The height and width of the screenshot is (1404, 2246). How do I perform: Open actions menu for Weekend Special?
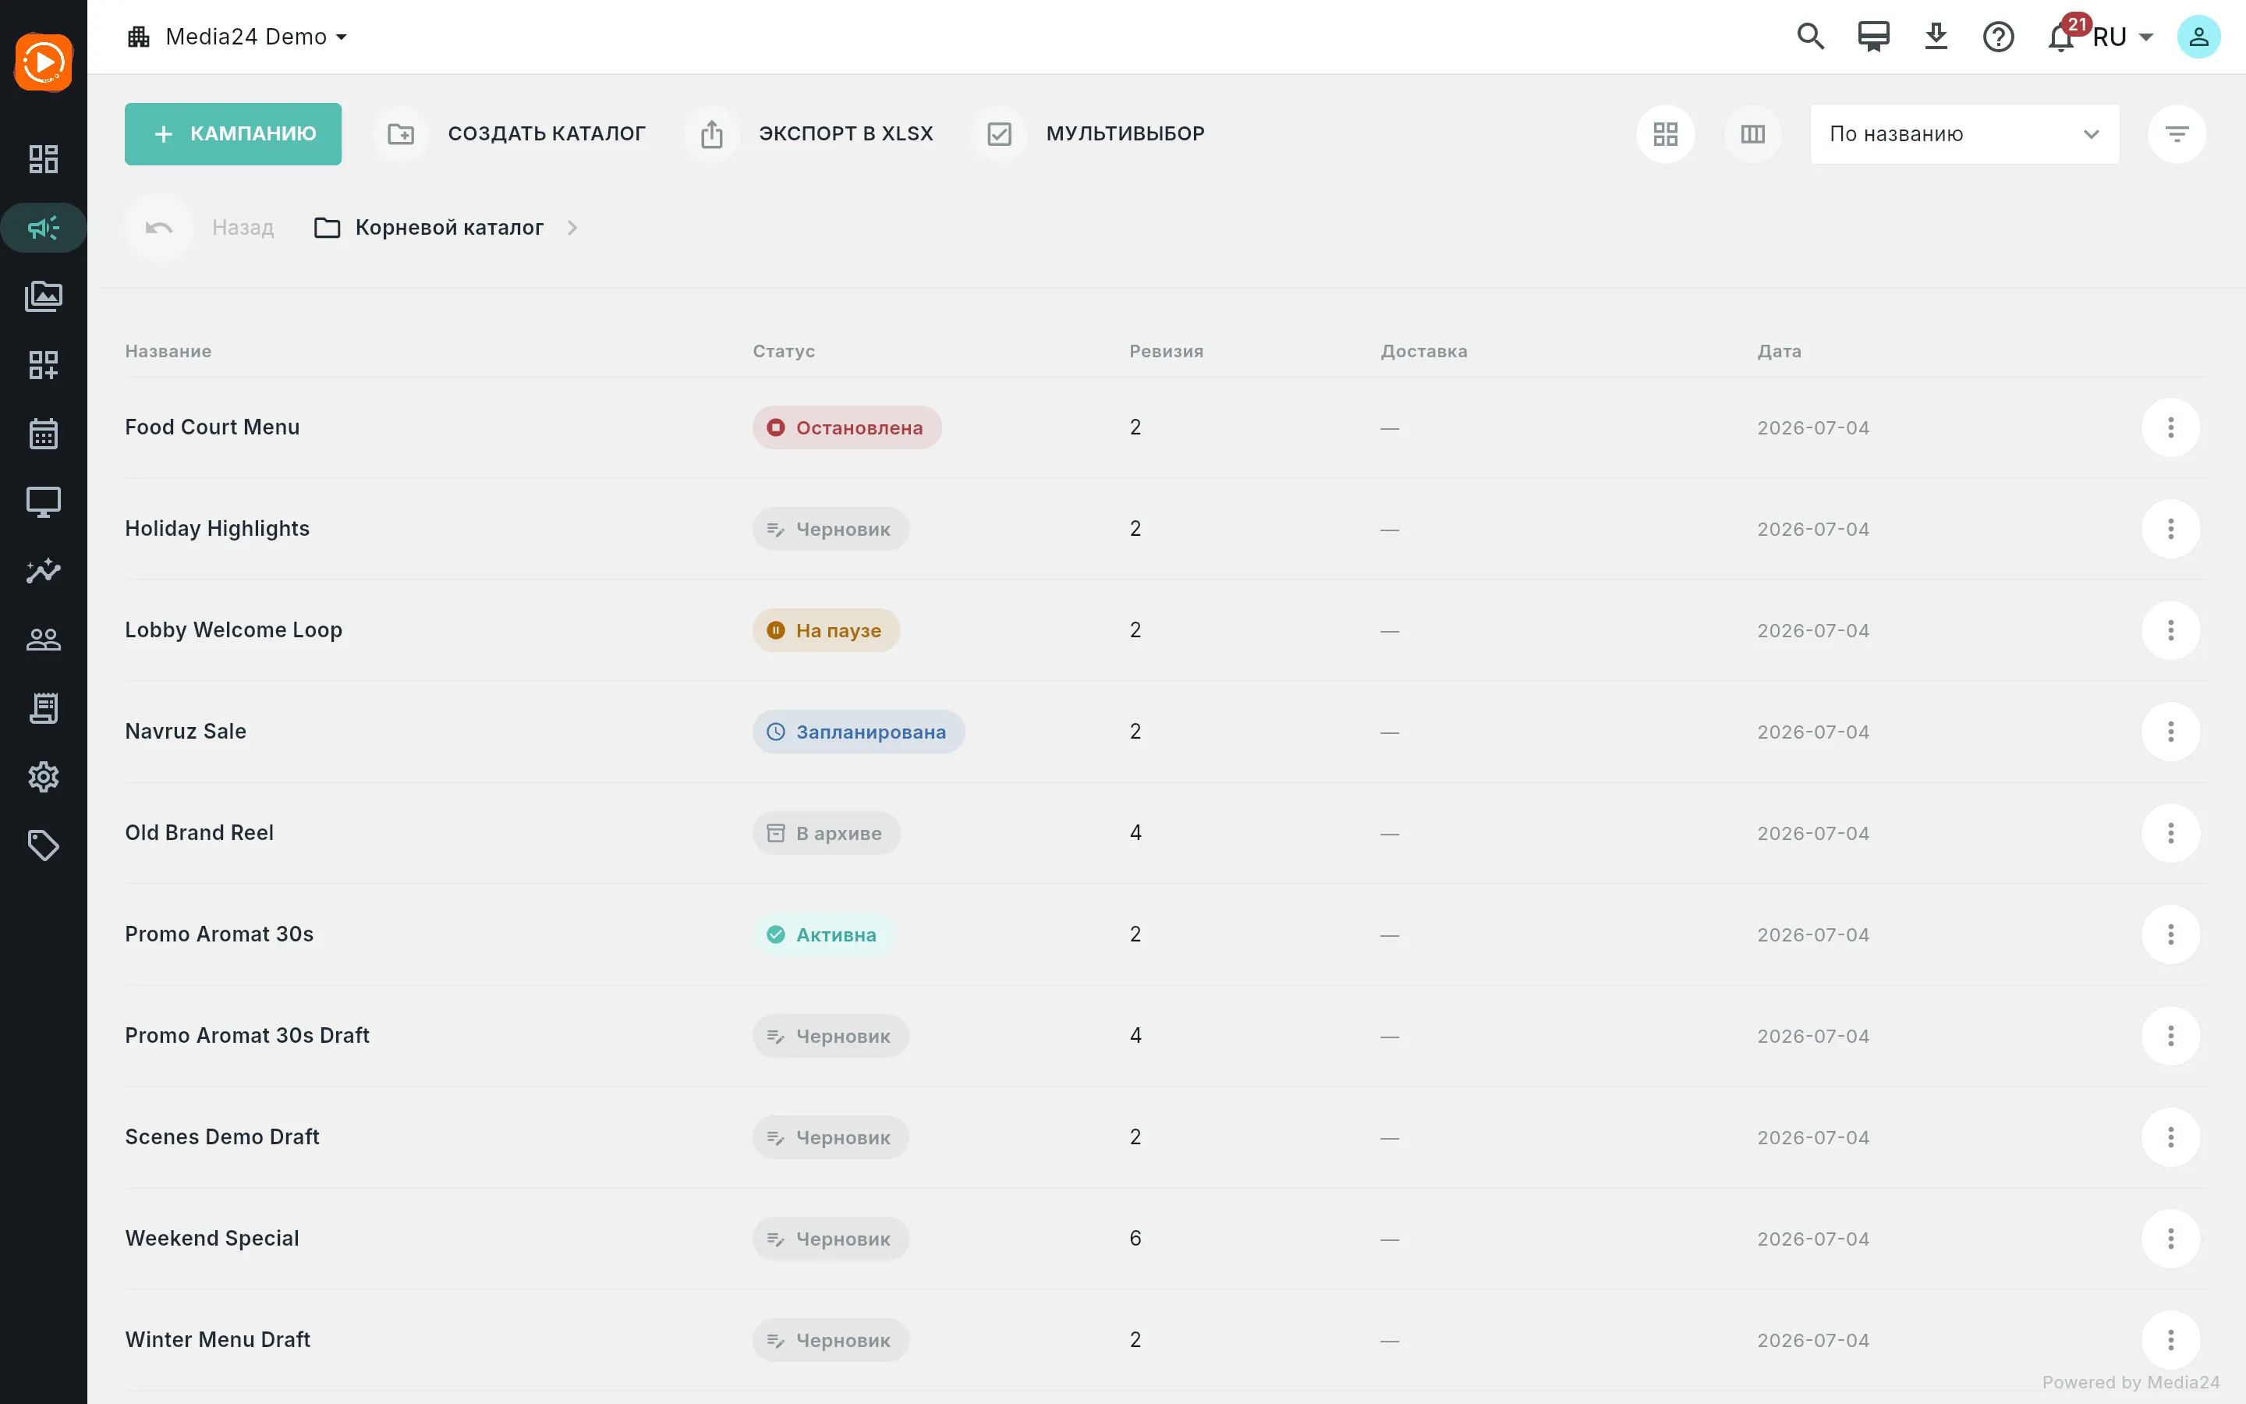click(2171, 1239)
